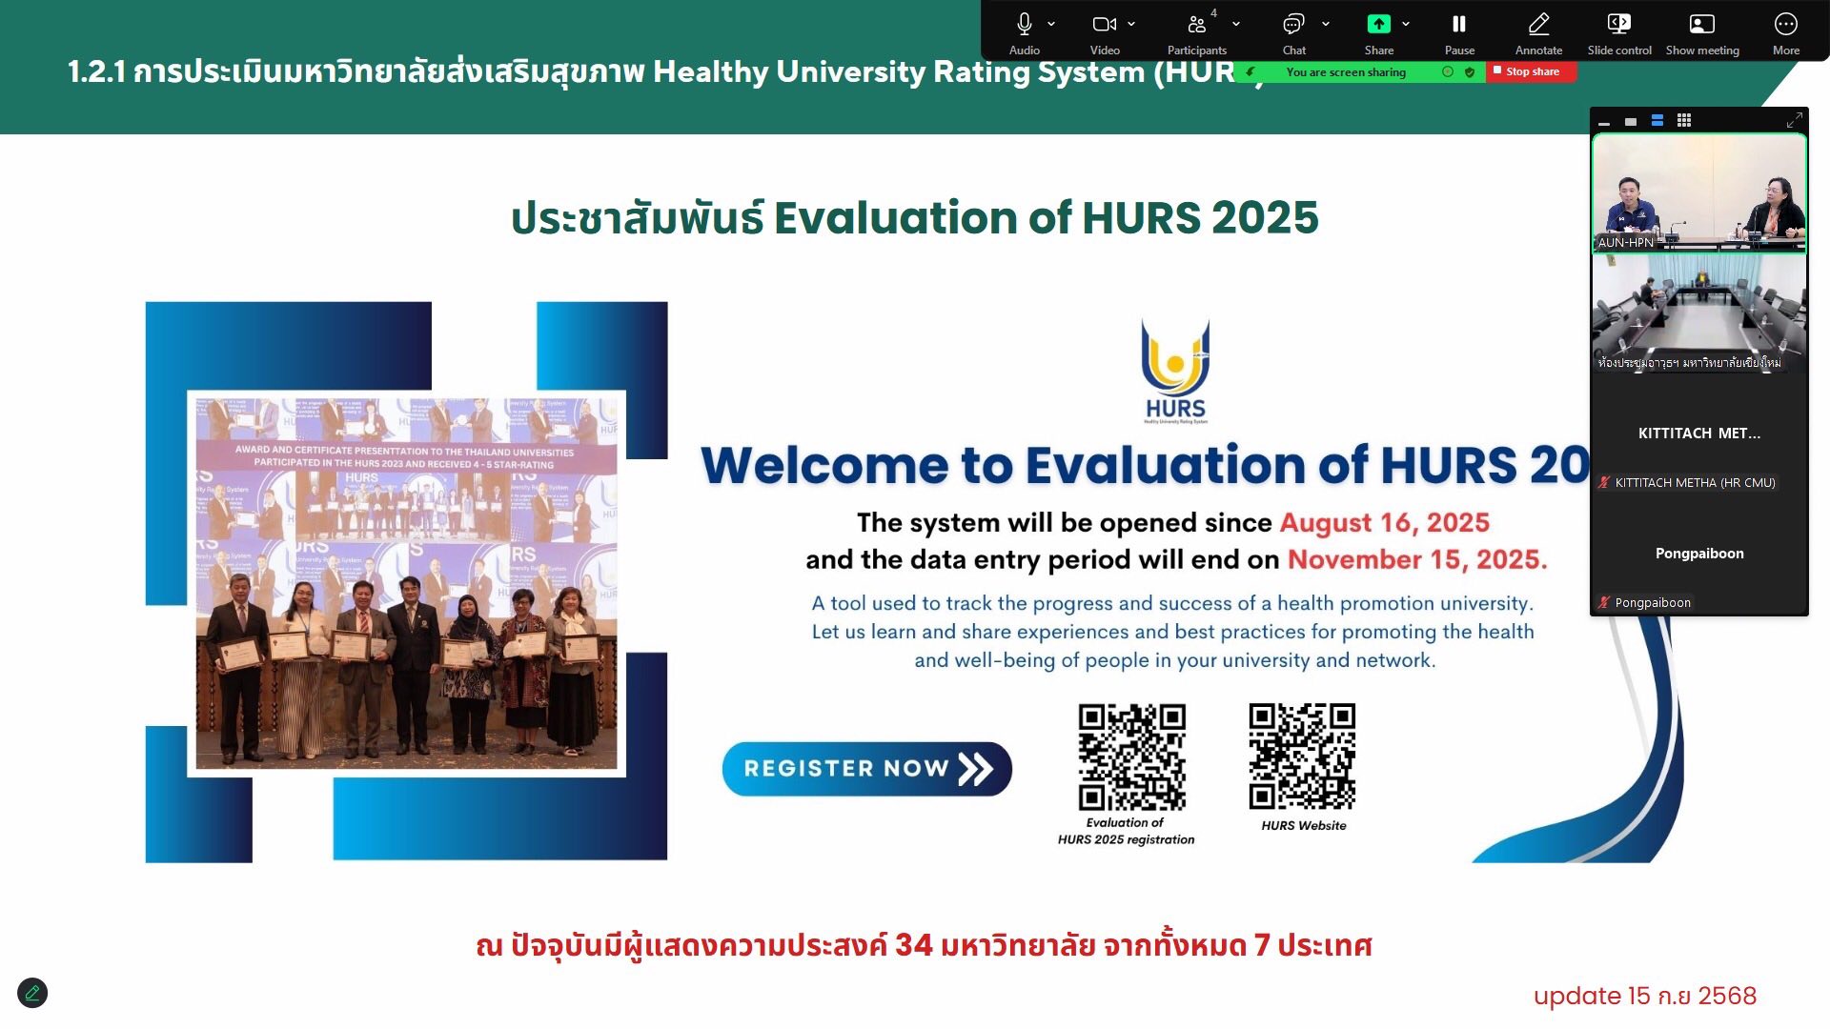Screen dimensions: 1830x1029
Task: Expand the Chat options arrow
Action: tap(1326, 24)
